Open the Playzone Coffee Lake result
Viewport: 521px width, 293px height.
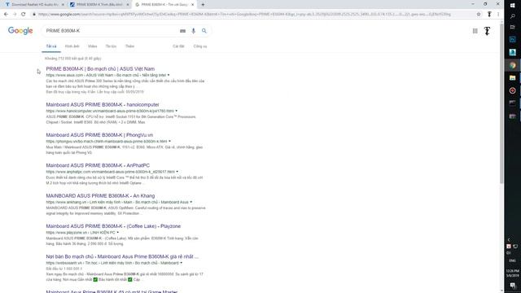tap(113, 226)
